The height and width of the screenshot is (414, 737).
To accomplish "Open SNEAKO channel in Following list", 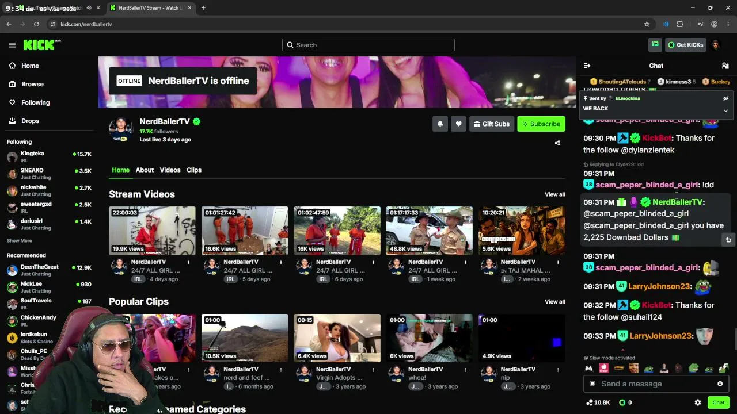I will pyautogui.click(x=49, y=174).
